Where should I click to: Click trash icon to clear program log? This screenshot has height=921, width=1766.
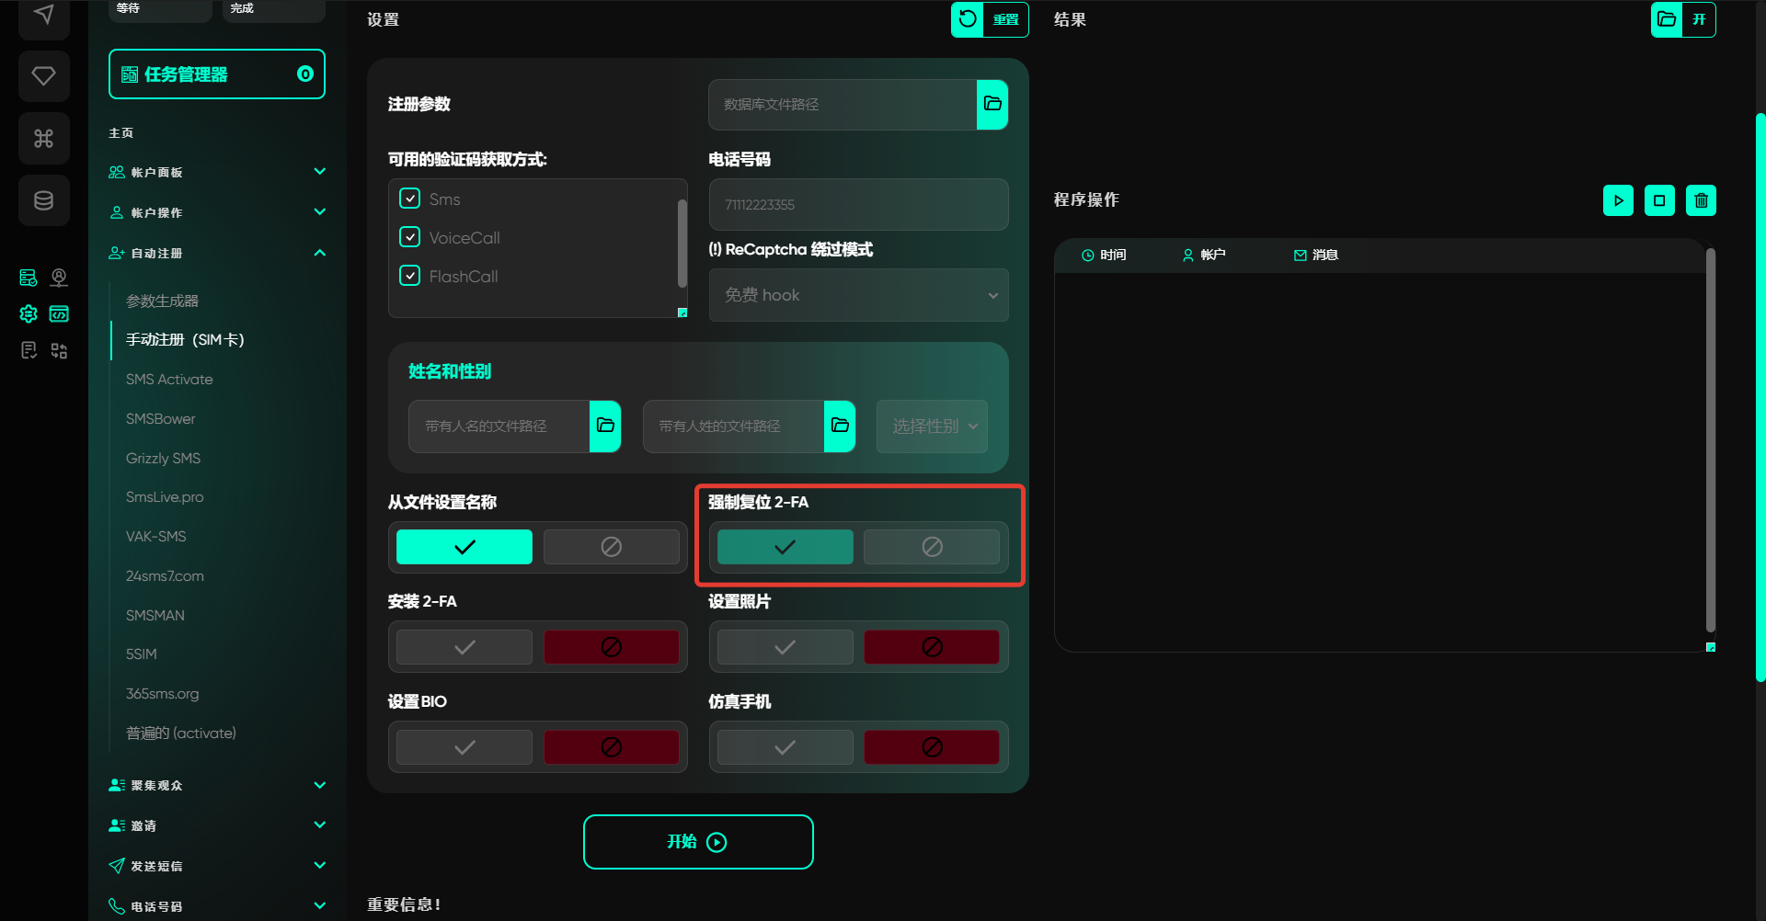pyautogui.click(x=1700, y=200)
